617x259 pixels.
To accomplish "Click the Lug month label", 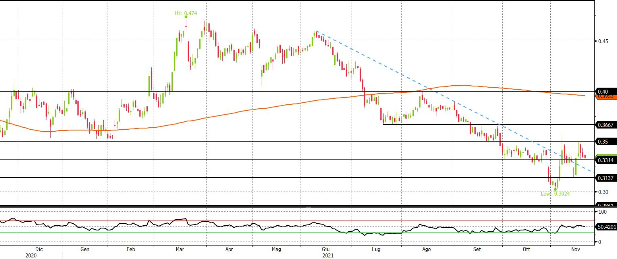I will click(377, 249).
